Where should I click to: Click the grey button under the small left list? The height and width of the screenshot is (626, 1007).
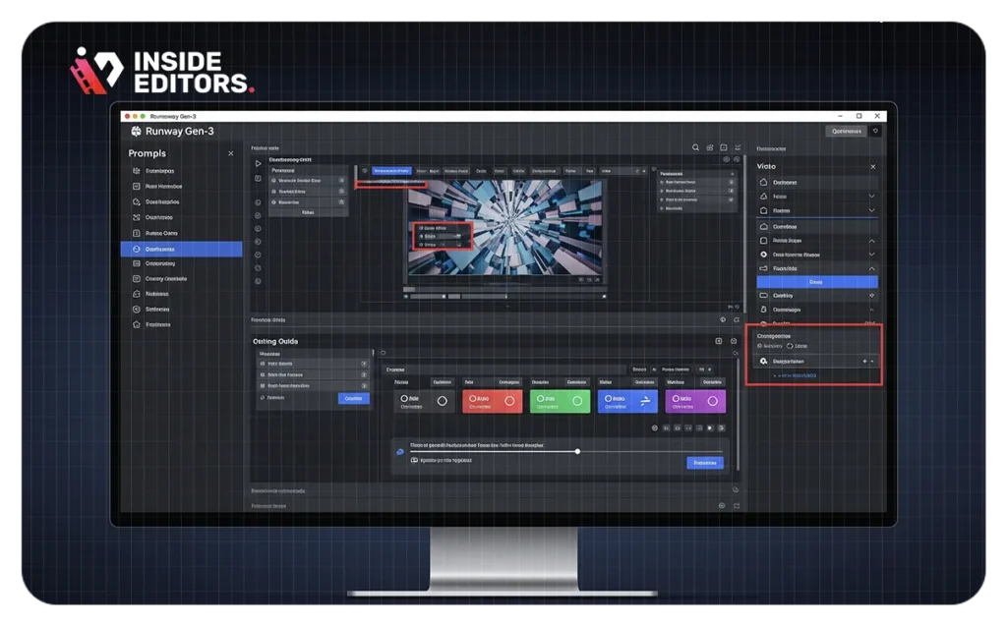click(x=308, y=212)
